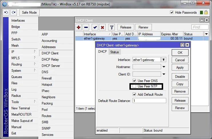Click the red plus Add icon
212x139 pixels.
click(79, 27)
